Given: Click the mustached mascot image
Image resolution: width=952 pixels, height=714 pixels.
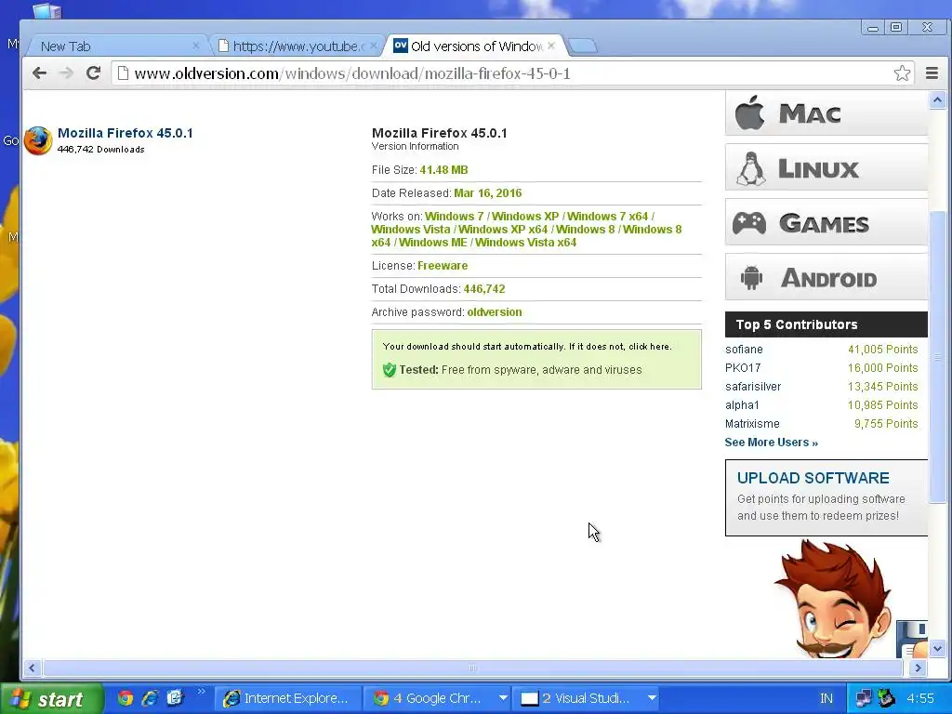Looking at the screenshot, I should tap(835, 599).
